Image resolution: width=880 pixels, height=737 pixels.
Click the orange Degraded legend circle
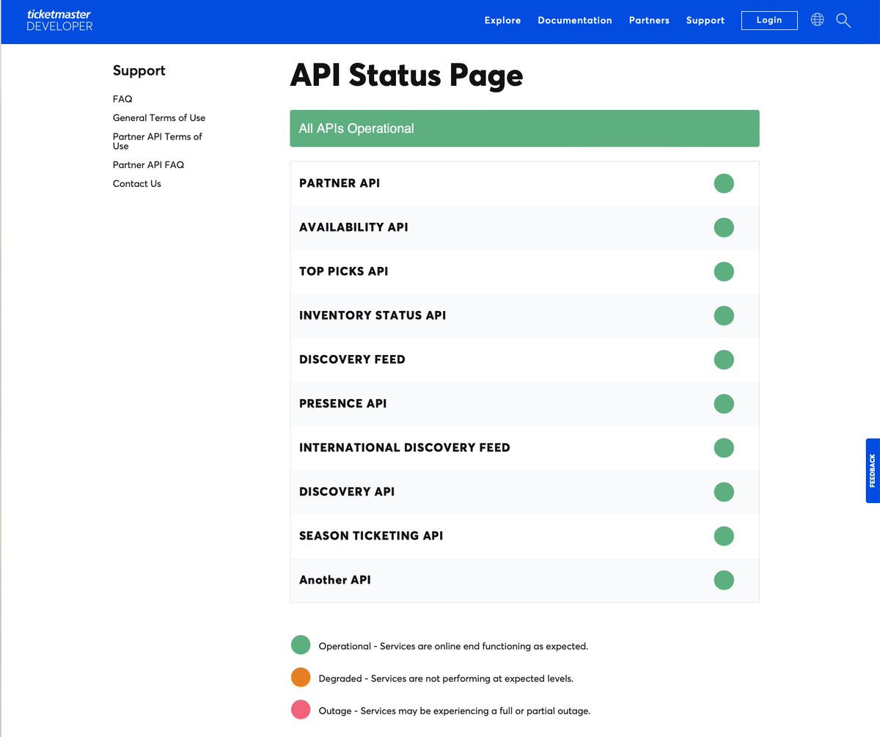click(x=301, y=678)
